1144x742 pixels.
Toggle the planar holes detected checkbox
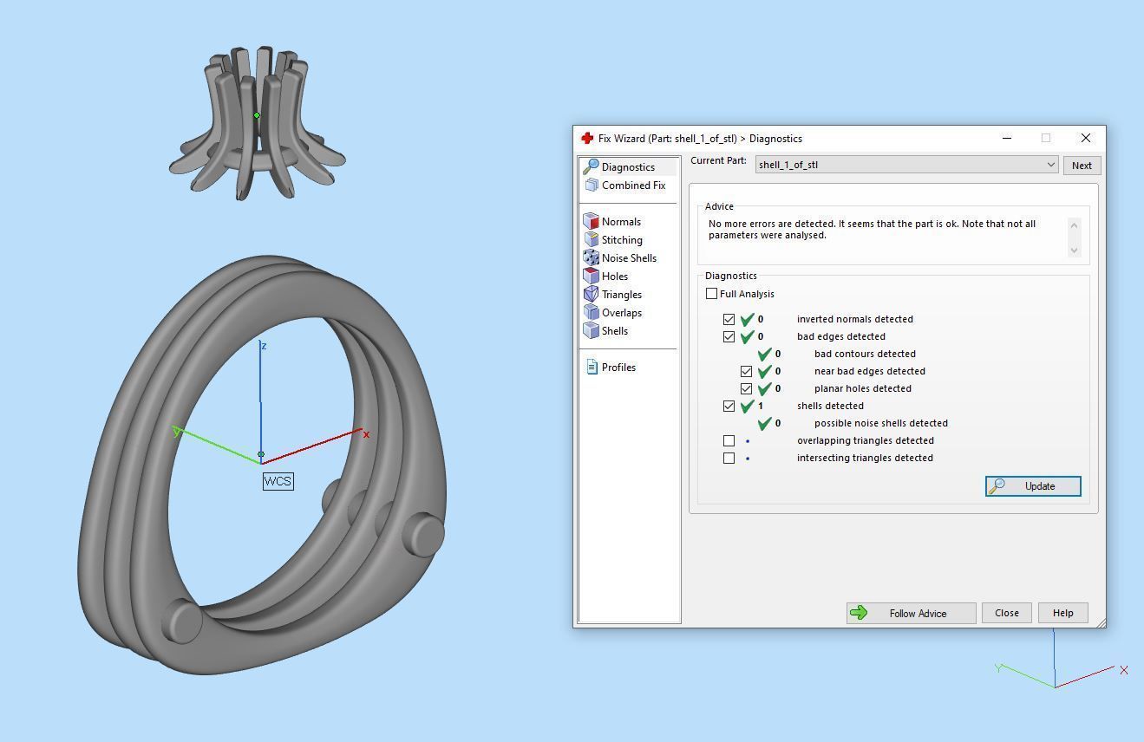[747, 388]
